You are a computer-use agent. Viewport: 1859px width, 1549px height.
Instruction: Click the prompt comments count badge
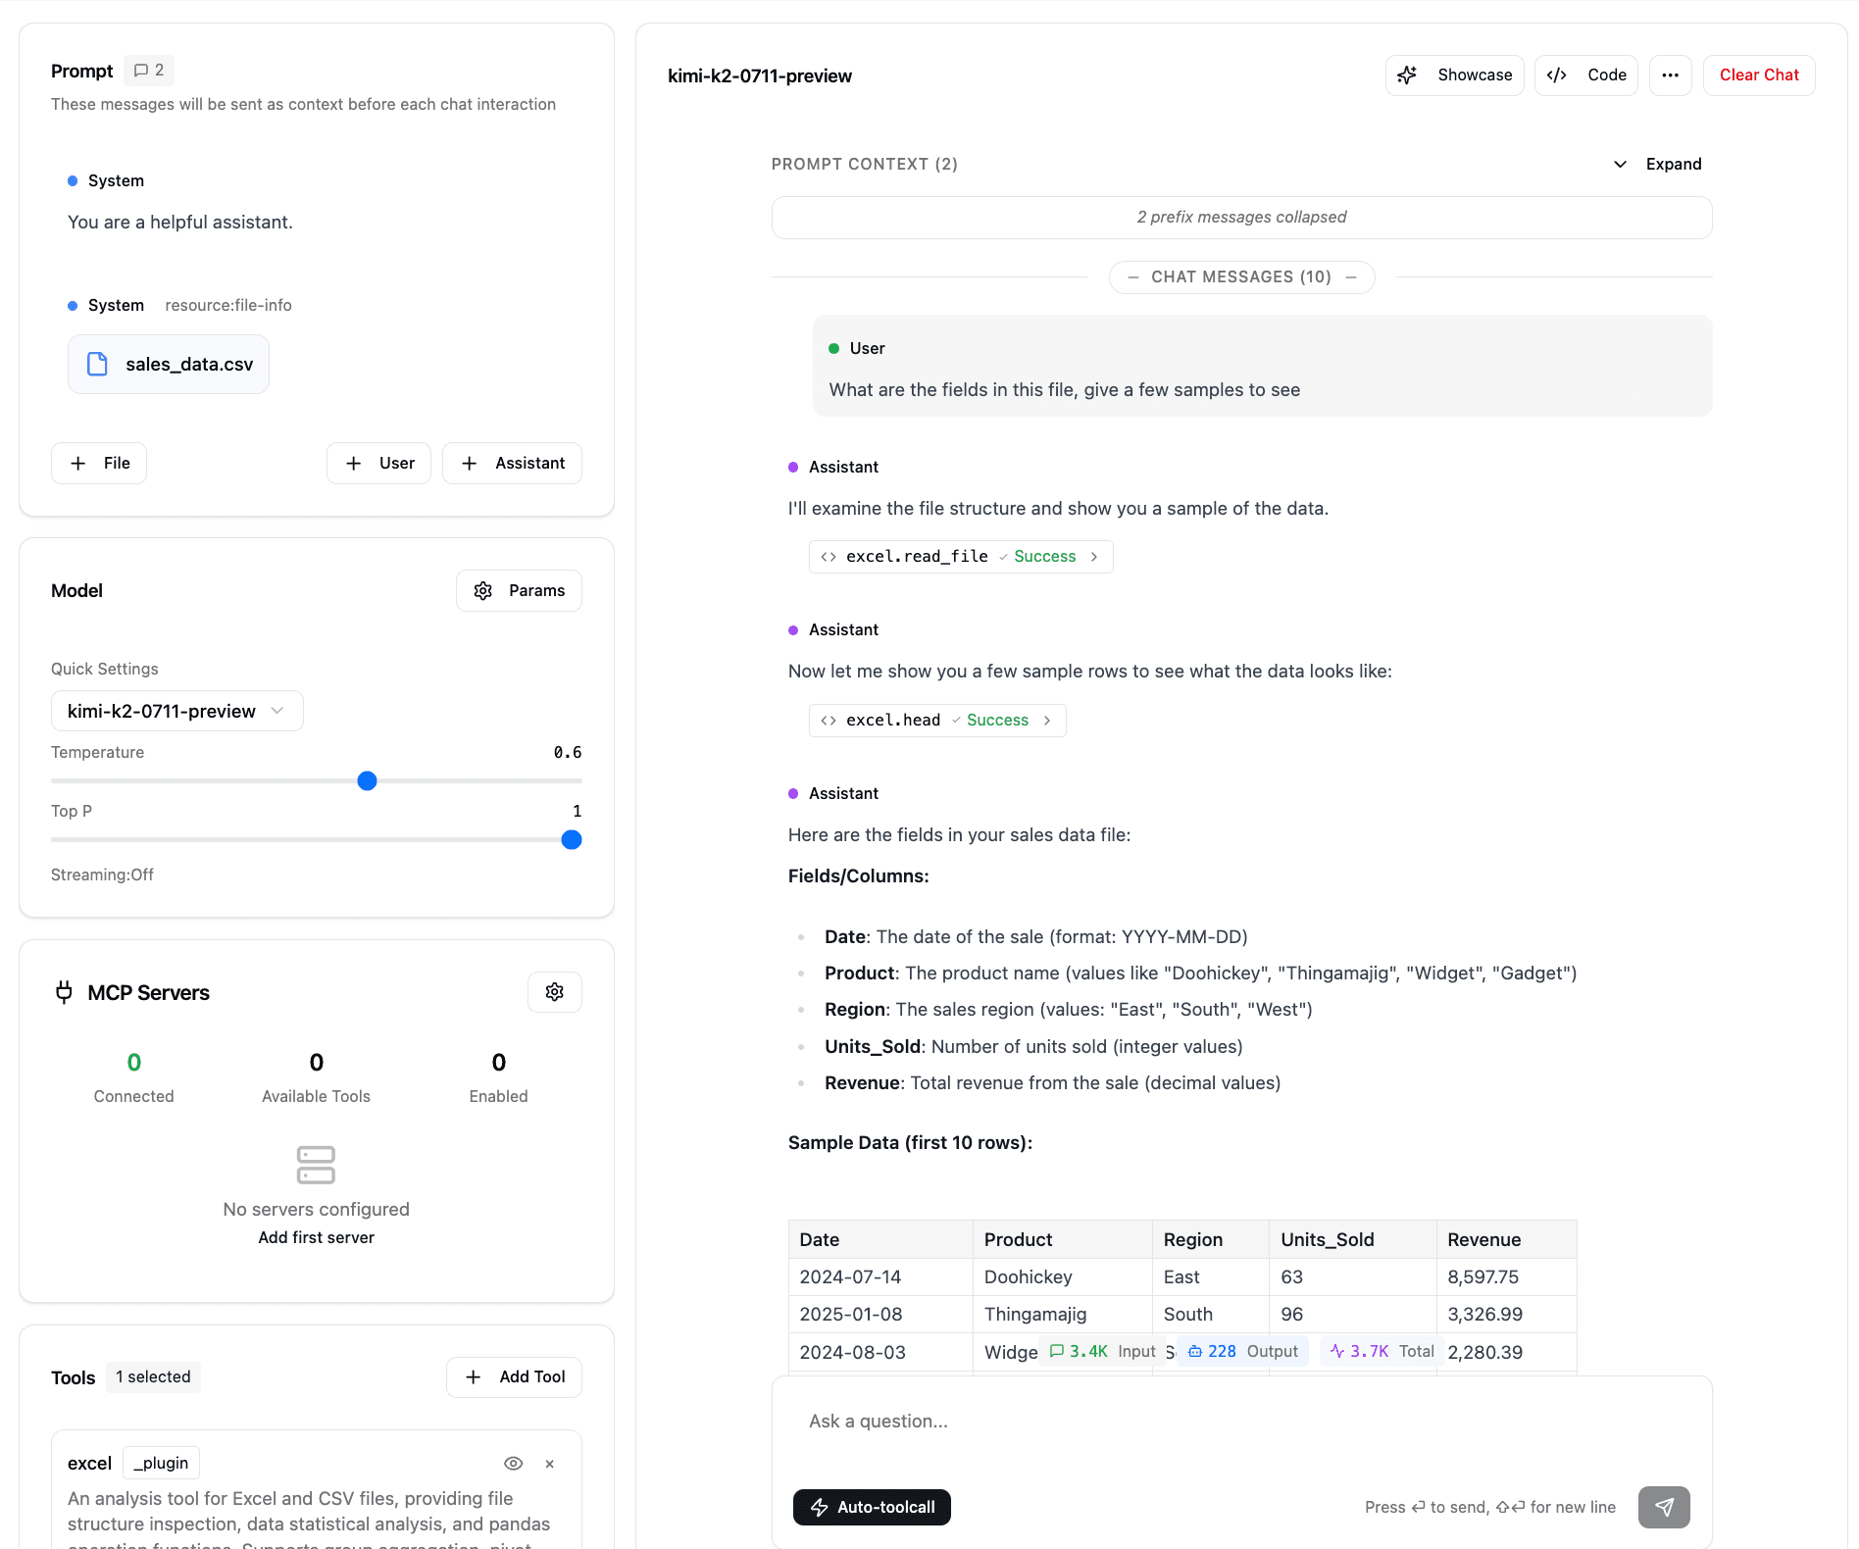[149, 71]
